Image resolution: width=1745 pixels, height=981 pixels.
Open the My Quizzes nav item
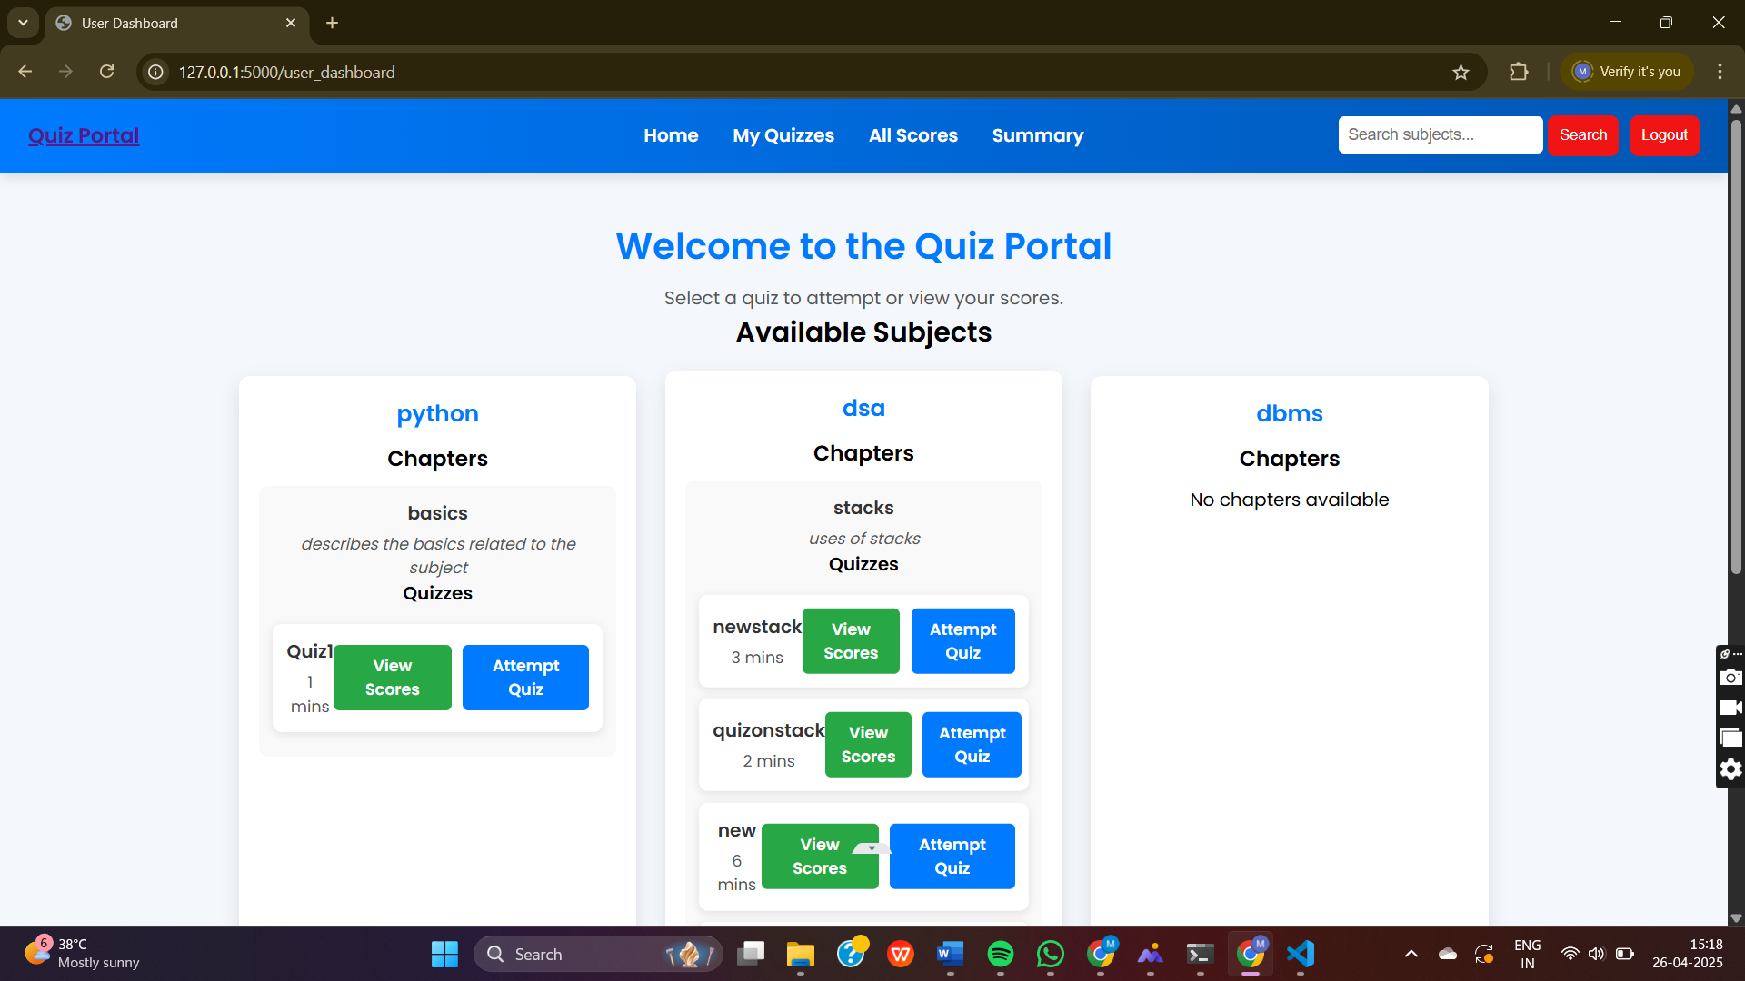click(x=783, y=135)
